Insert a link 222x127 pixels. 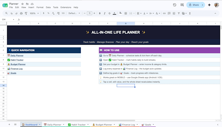(164, 13)
